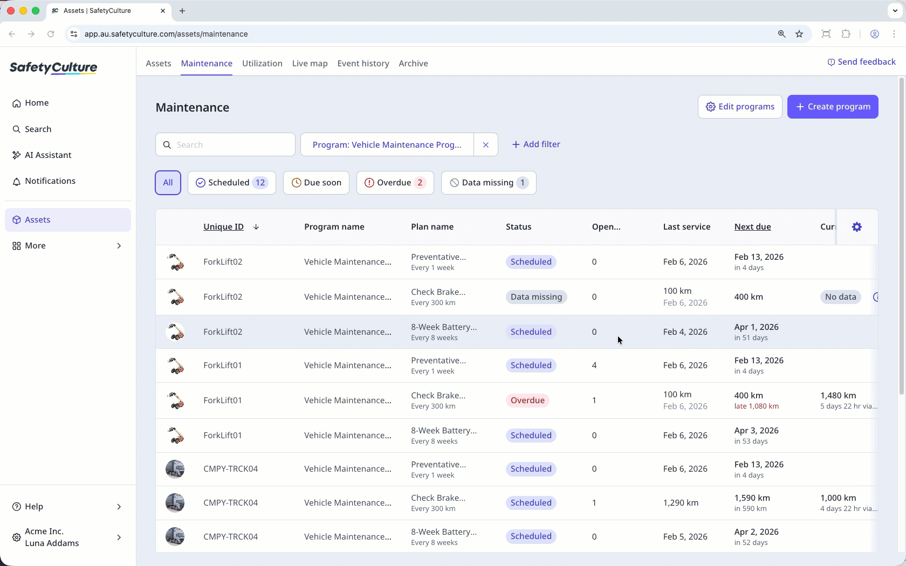
Task: Click CMPY-TRCK04 8-Week Battery plan name
Action: click(x=444, y=532)
